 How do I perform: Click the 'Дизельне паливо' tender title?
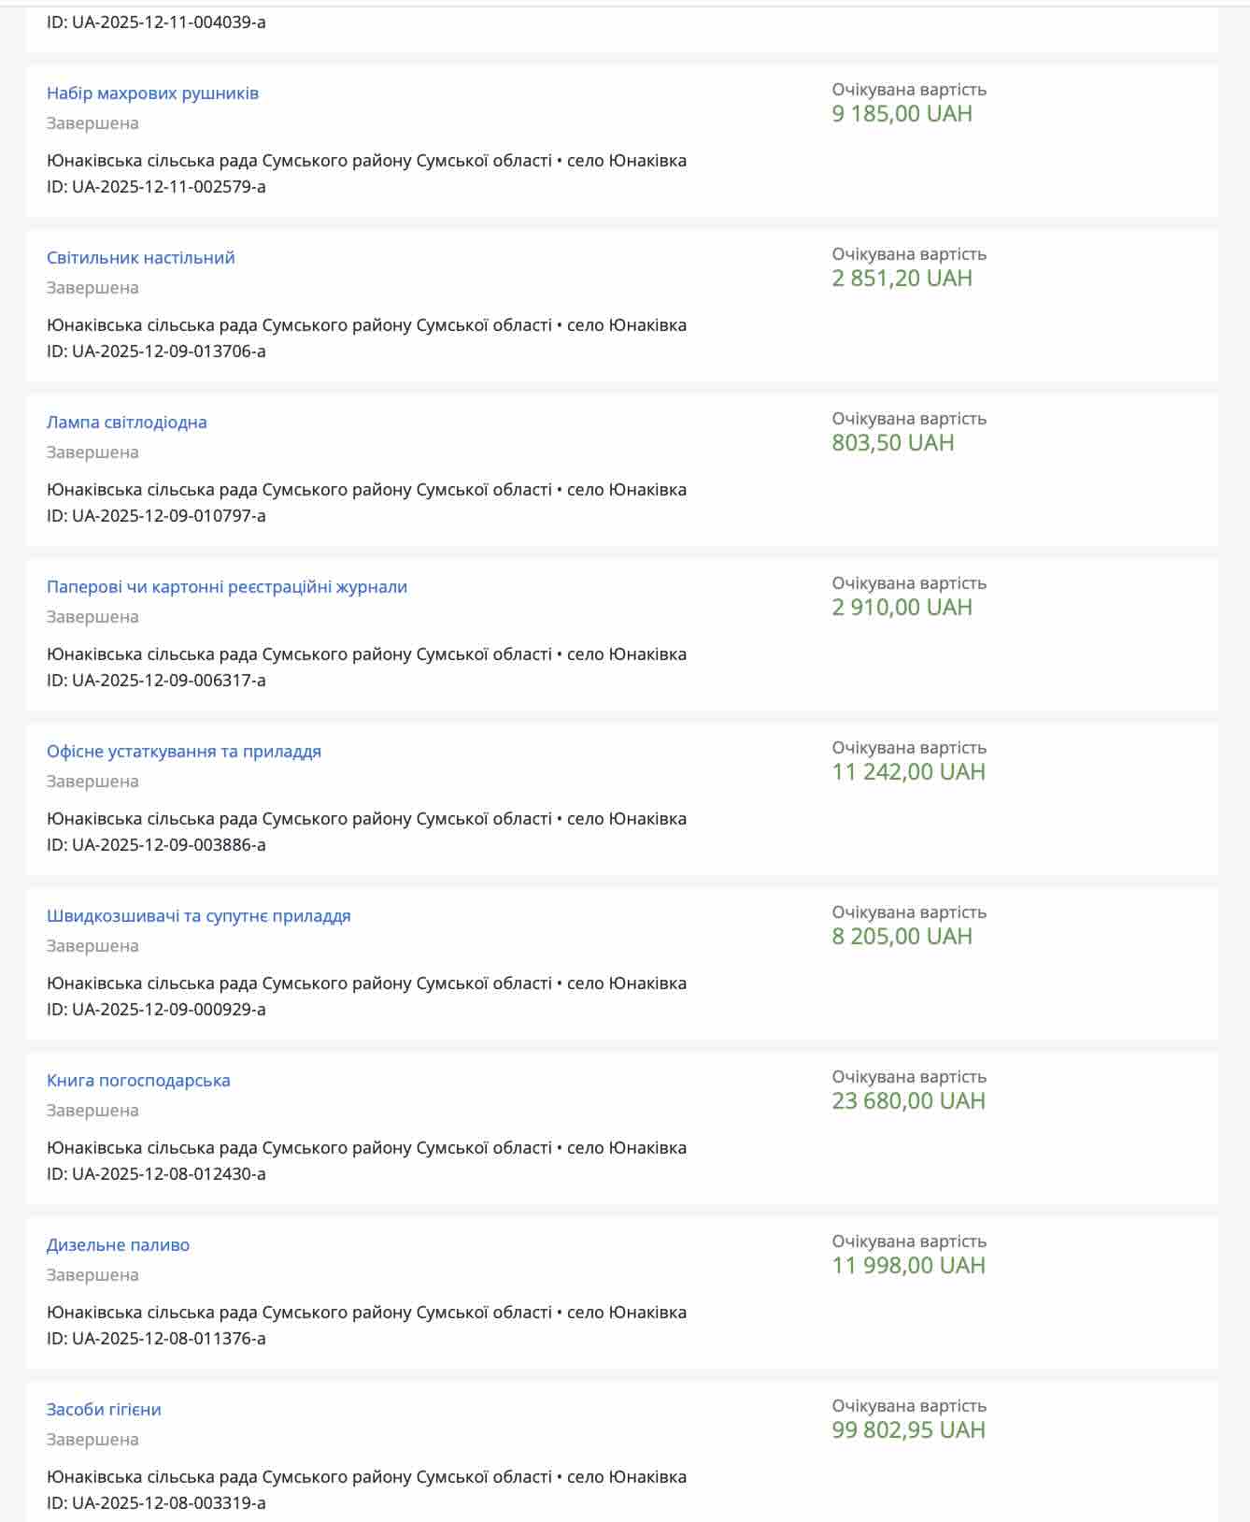[x=118, y=1245]
